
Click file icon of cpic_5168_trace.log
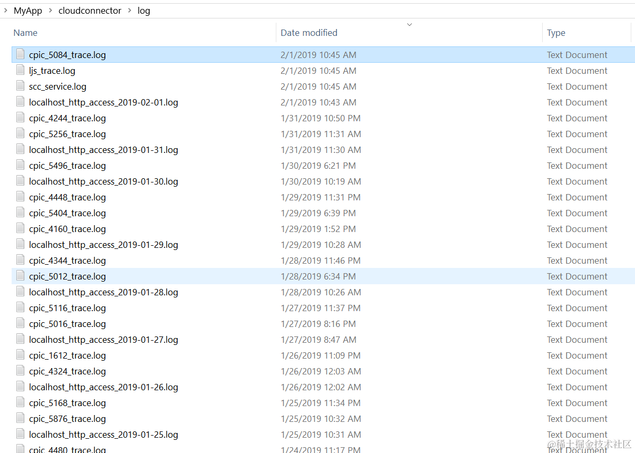click(x=21, y=402)
